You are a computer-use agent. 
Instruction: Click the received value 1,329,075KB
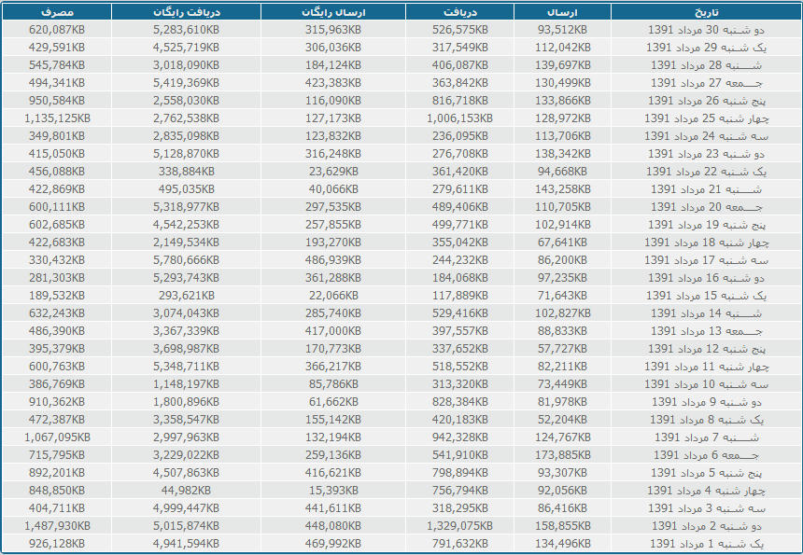tap(458, 526)
